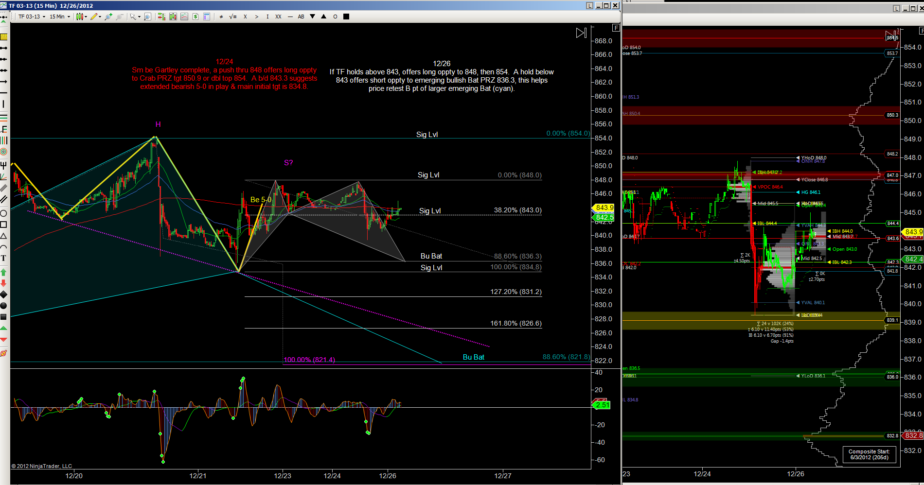Select the Text tool in left sidebar
Image resolution: width=924 pixels, height=485 pixels.
(x=3, y=258)
